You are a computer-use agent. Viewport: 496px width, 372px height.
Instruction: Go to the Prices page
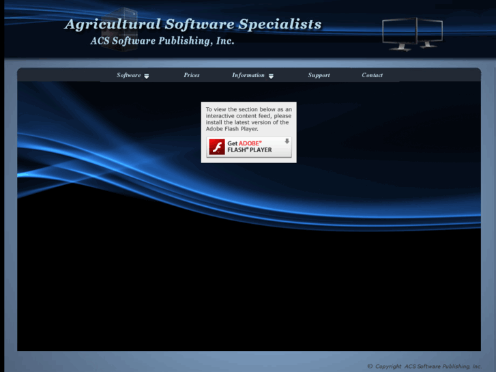tap(192, 75)
